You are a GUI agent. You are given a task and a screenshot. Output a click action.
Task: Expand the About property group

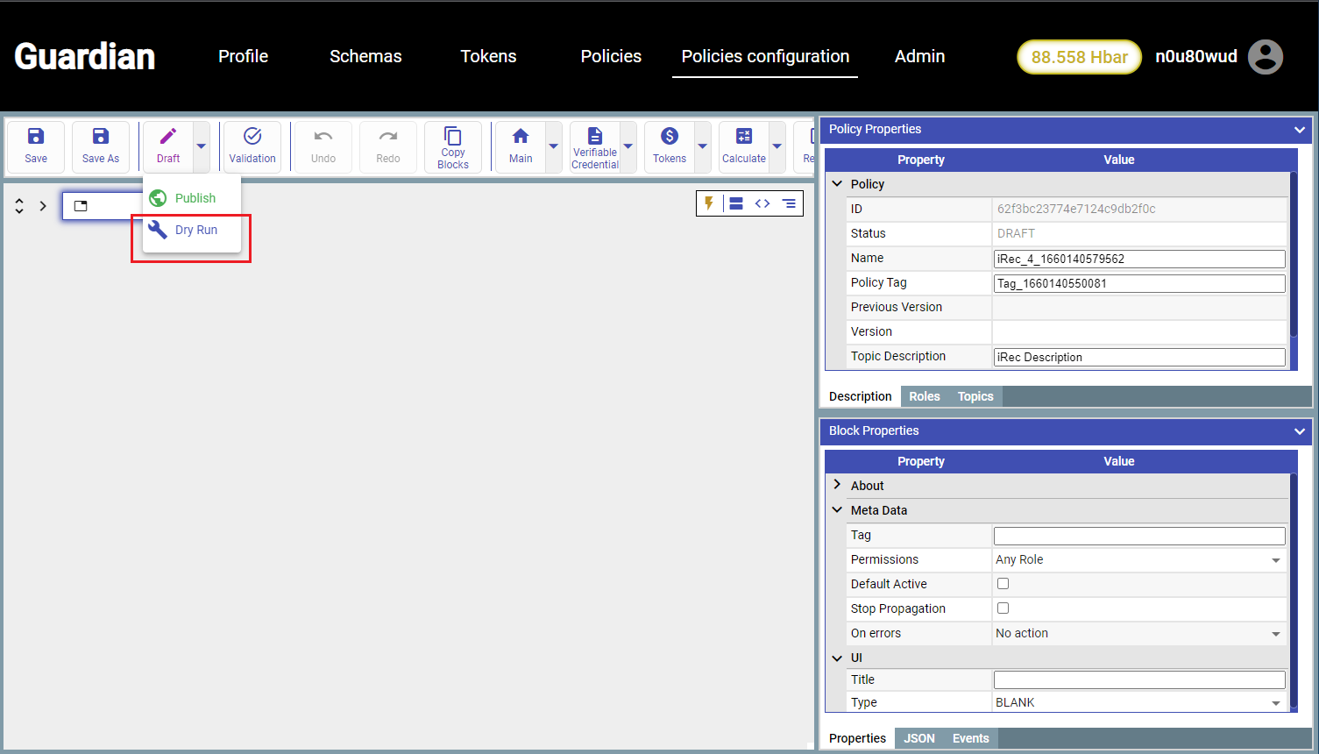click(837, 485)
